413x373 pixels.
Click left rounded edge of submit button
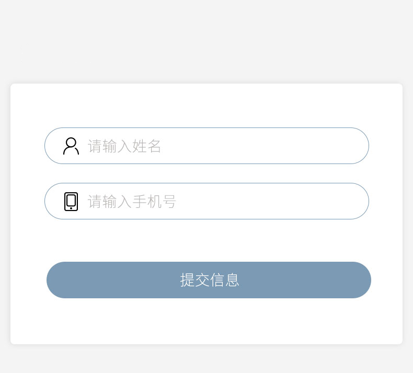tap(56, 280)
